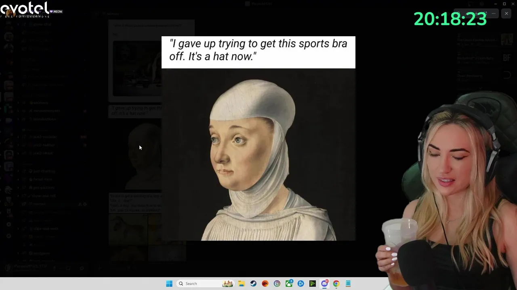Image resolution: width=517 pixels, height=290 pixels.
Task: Select the memes channel in sidebar
Action: (40, 204)
